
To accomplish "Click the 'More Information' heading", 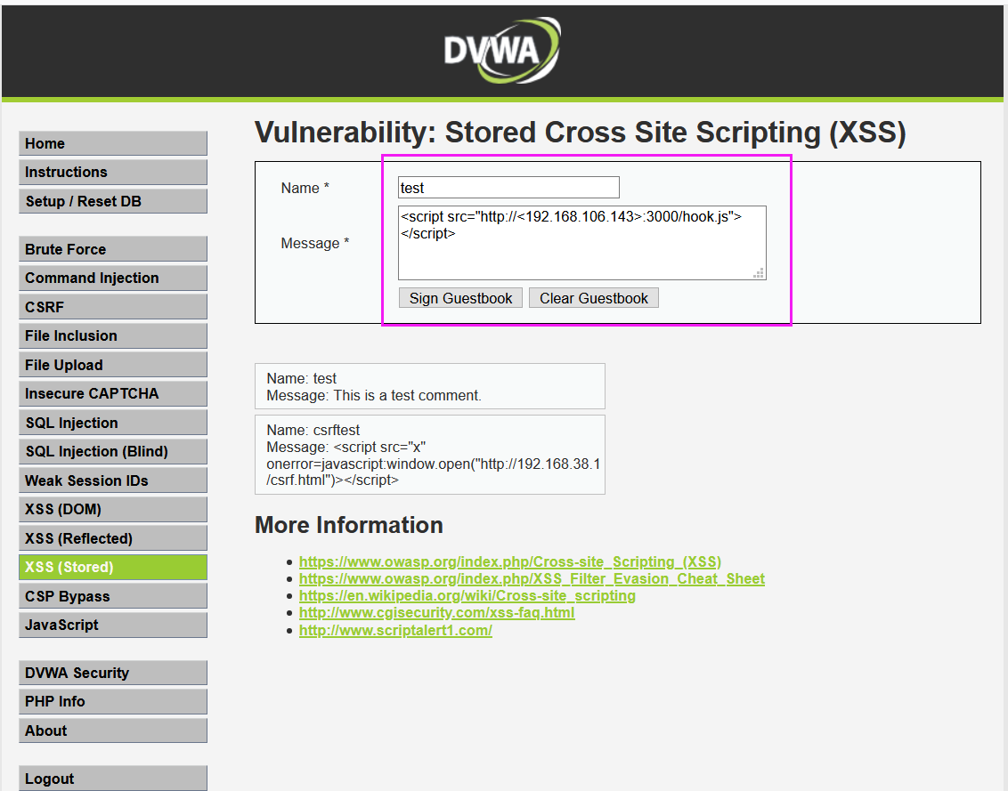I will 349,525.
